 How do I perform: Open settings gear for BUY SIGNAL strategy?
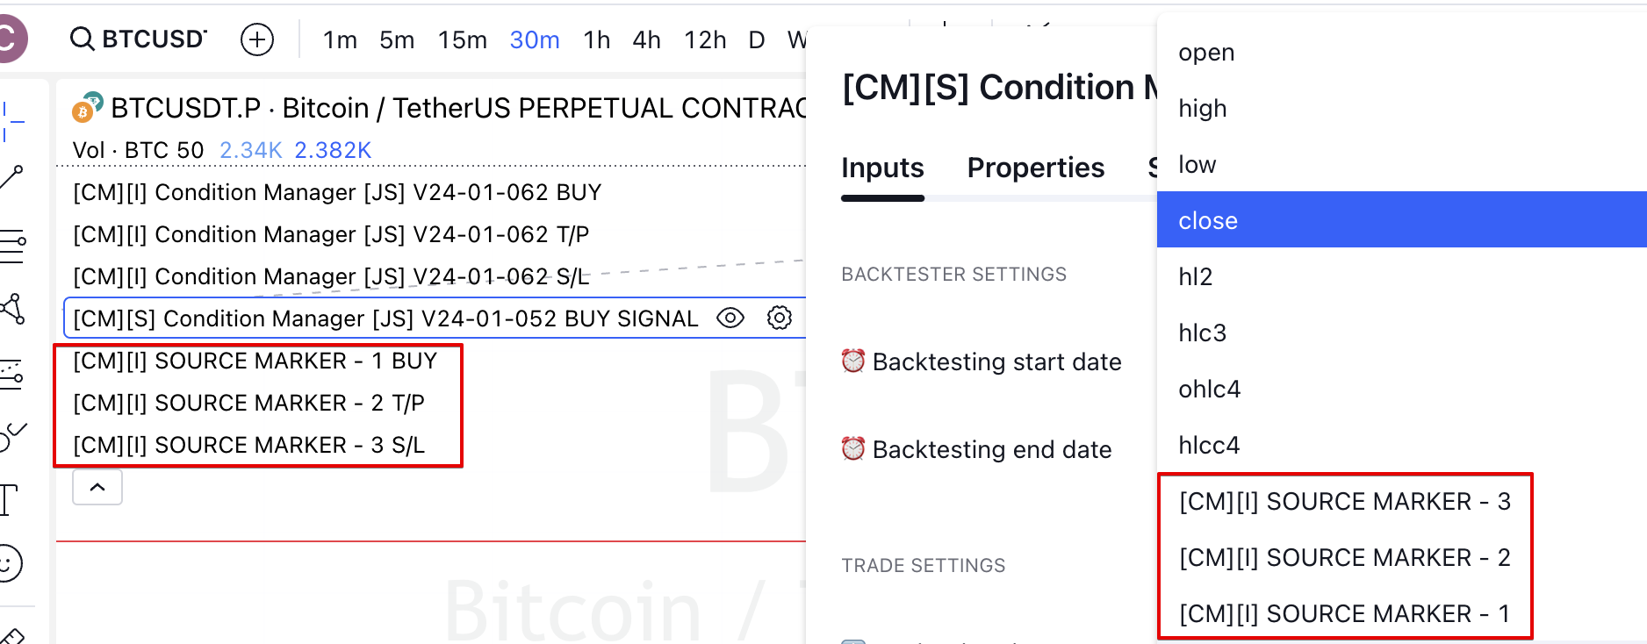pos(779,318)
